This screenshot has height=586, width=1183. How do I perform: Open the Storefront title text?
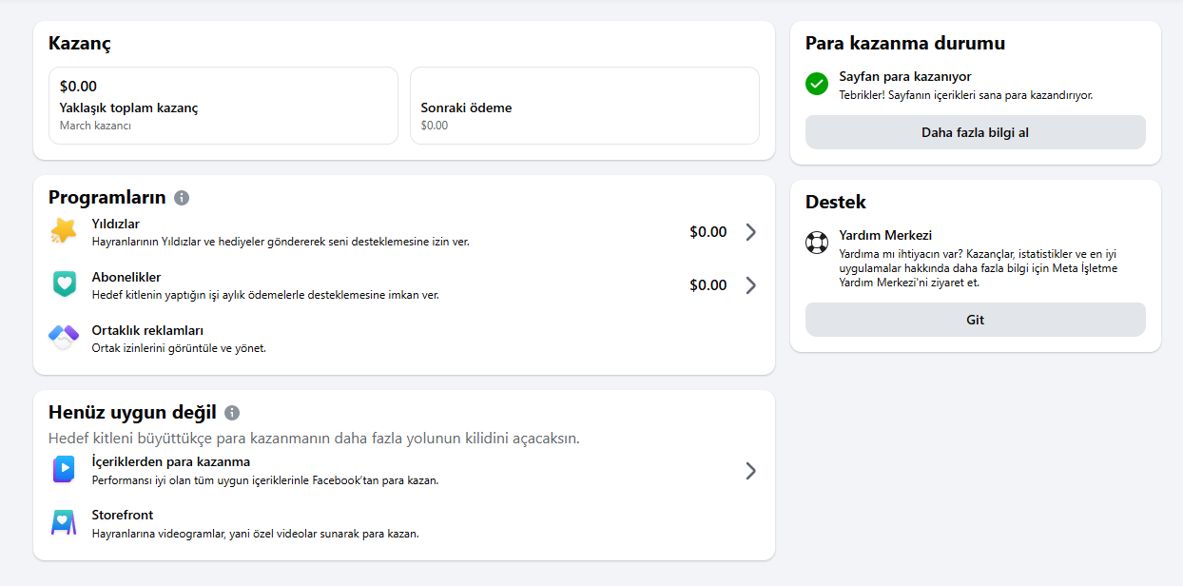point(123,516)
